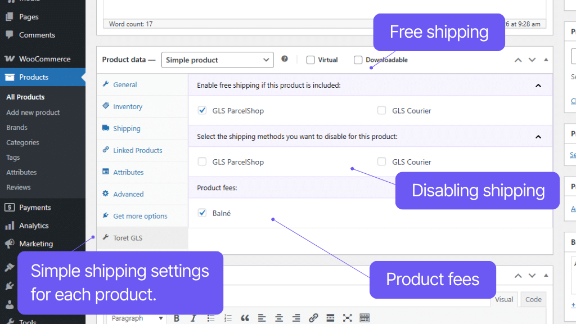Insert Read More tag
The height and width of the screenshot is (324, 576).
coord(330,318)
